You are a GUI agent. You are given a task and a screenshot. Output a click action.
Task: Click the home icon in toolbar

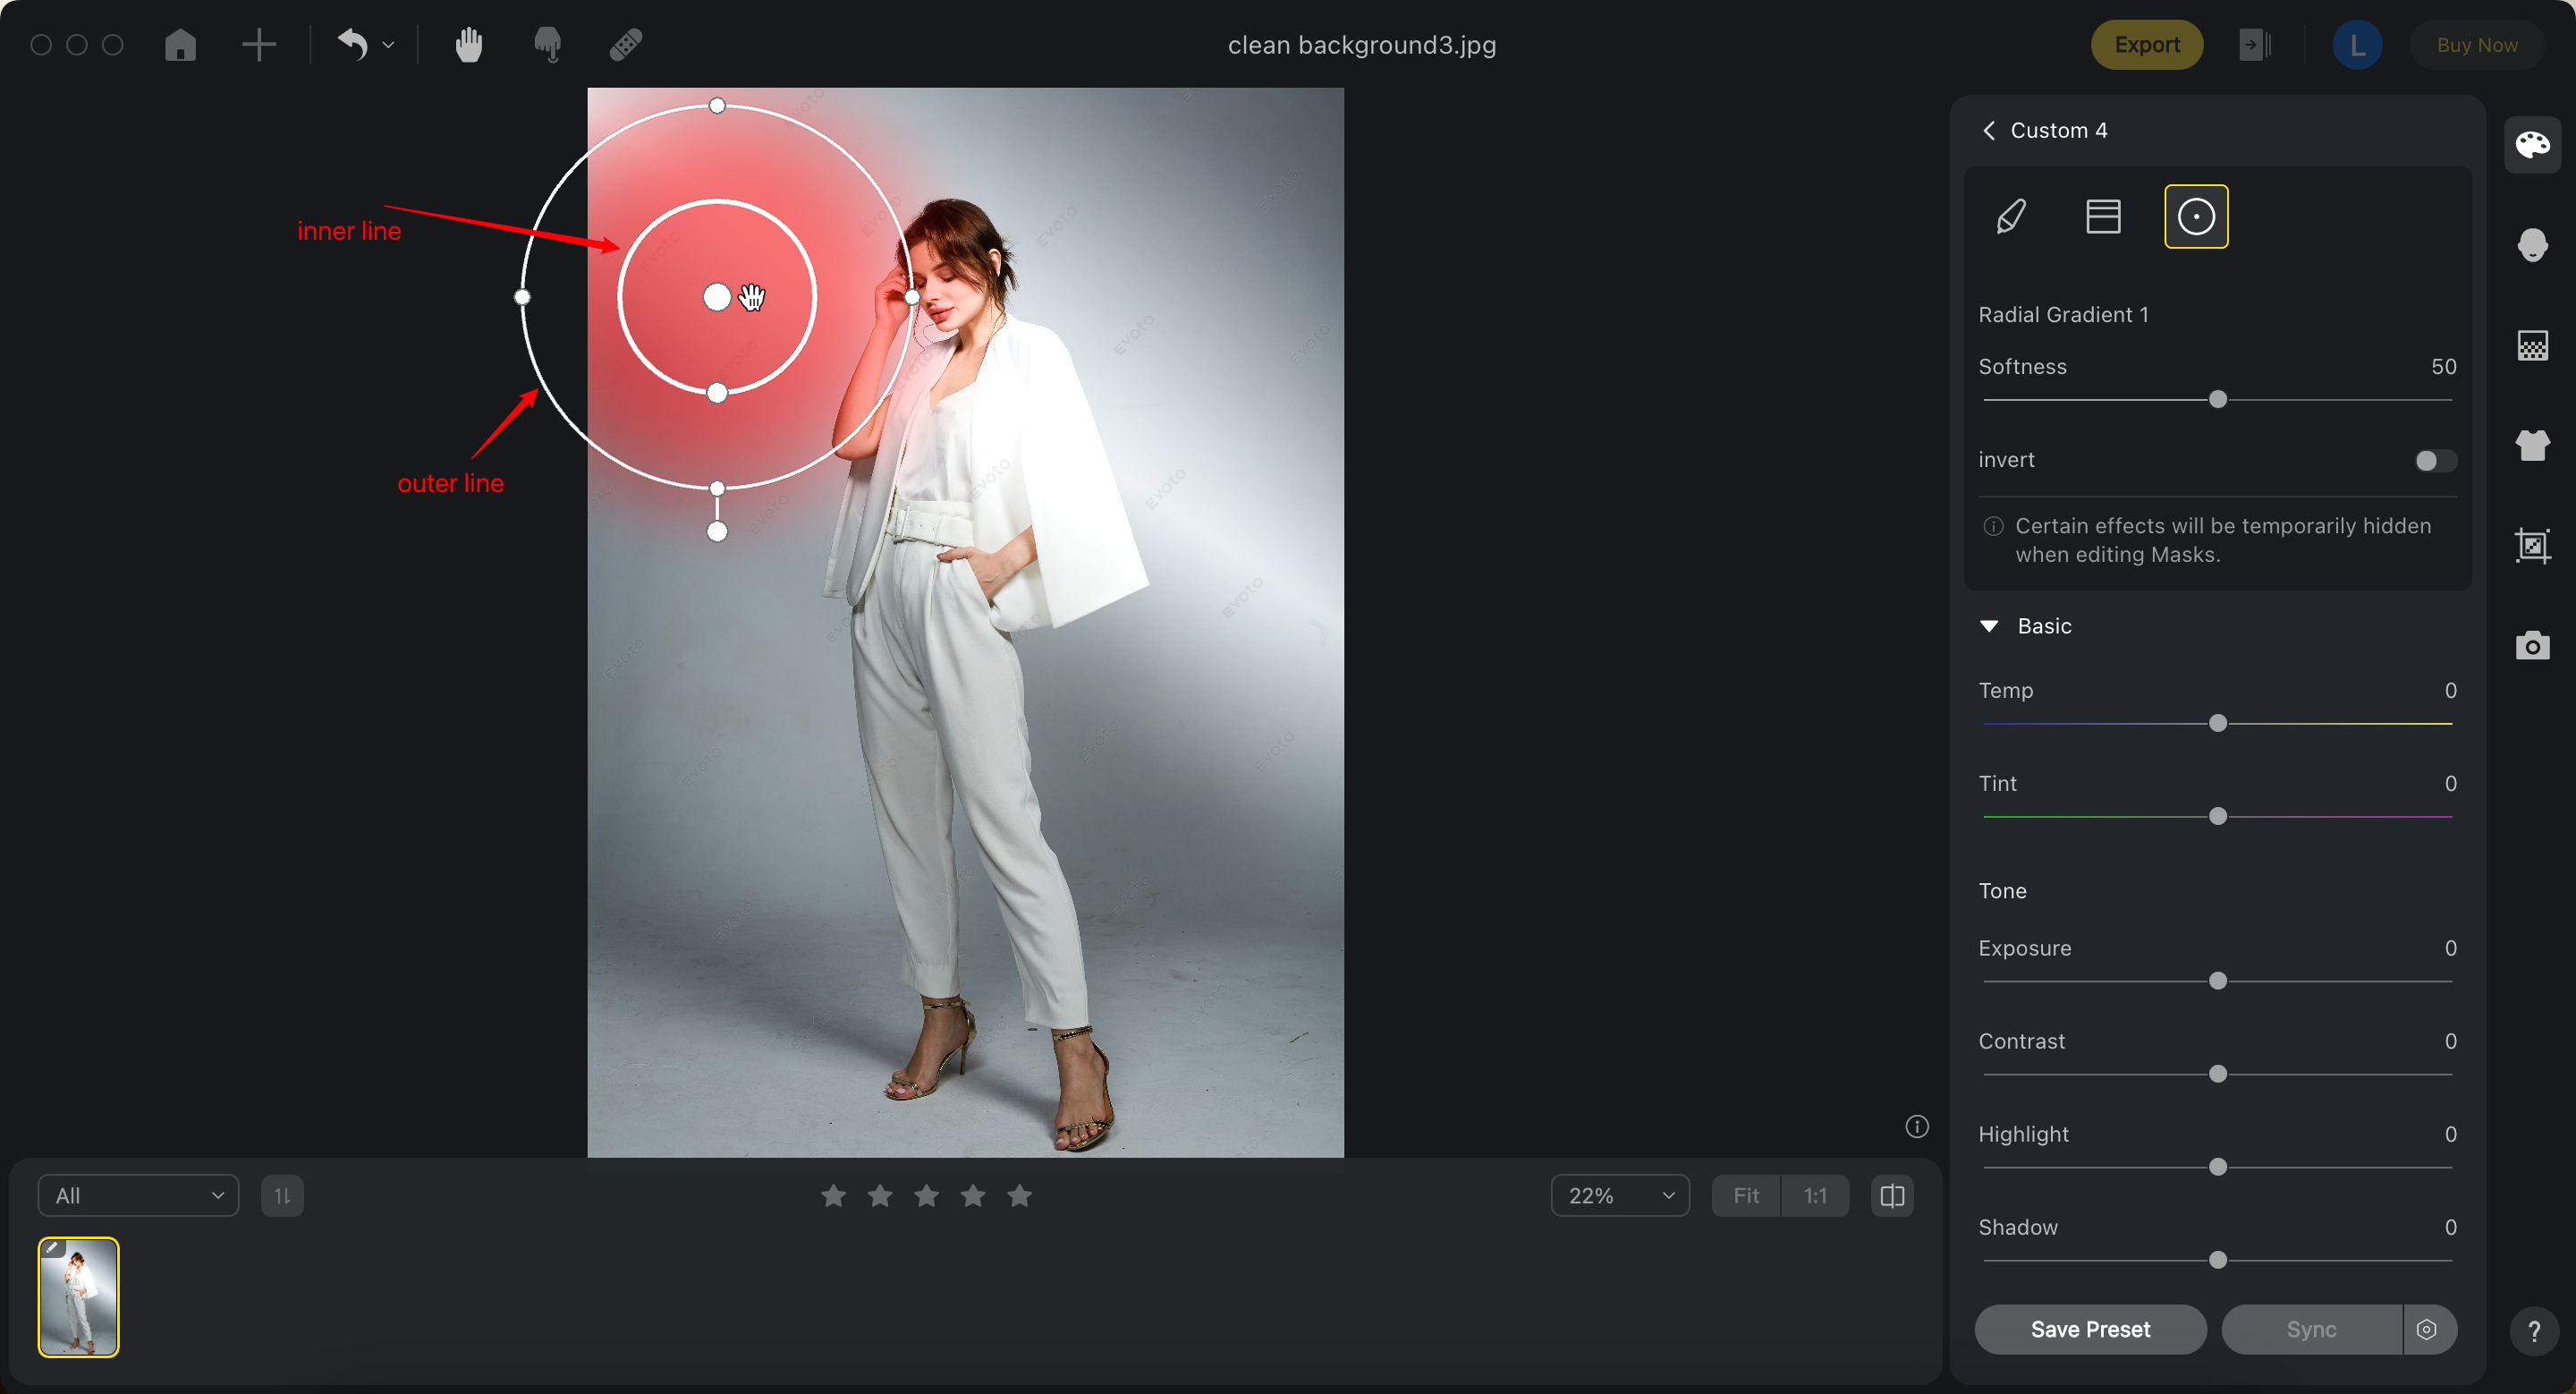coord(180,45)
